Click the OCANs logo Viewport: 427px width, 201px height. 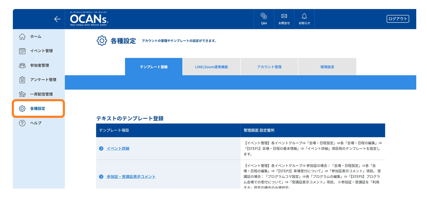pos(89,19)
